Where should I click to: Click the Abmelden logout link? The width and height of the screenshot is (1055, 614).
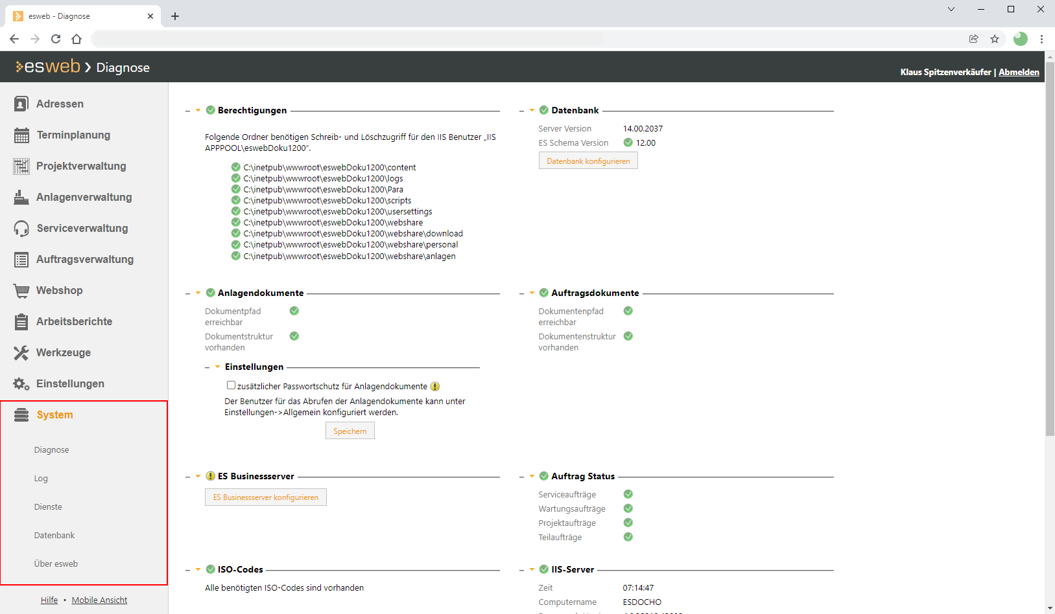click(1018, 72)
